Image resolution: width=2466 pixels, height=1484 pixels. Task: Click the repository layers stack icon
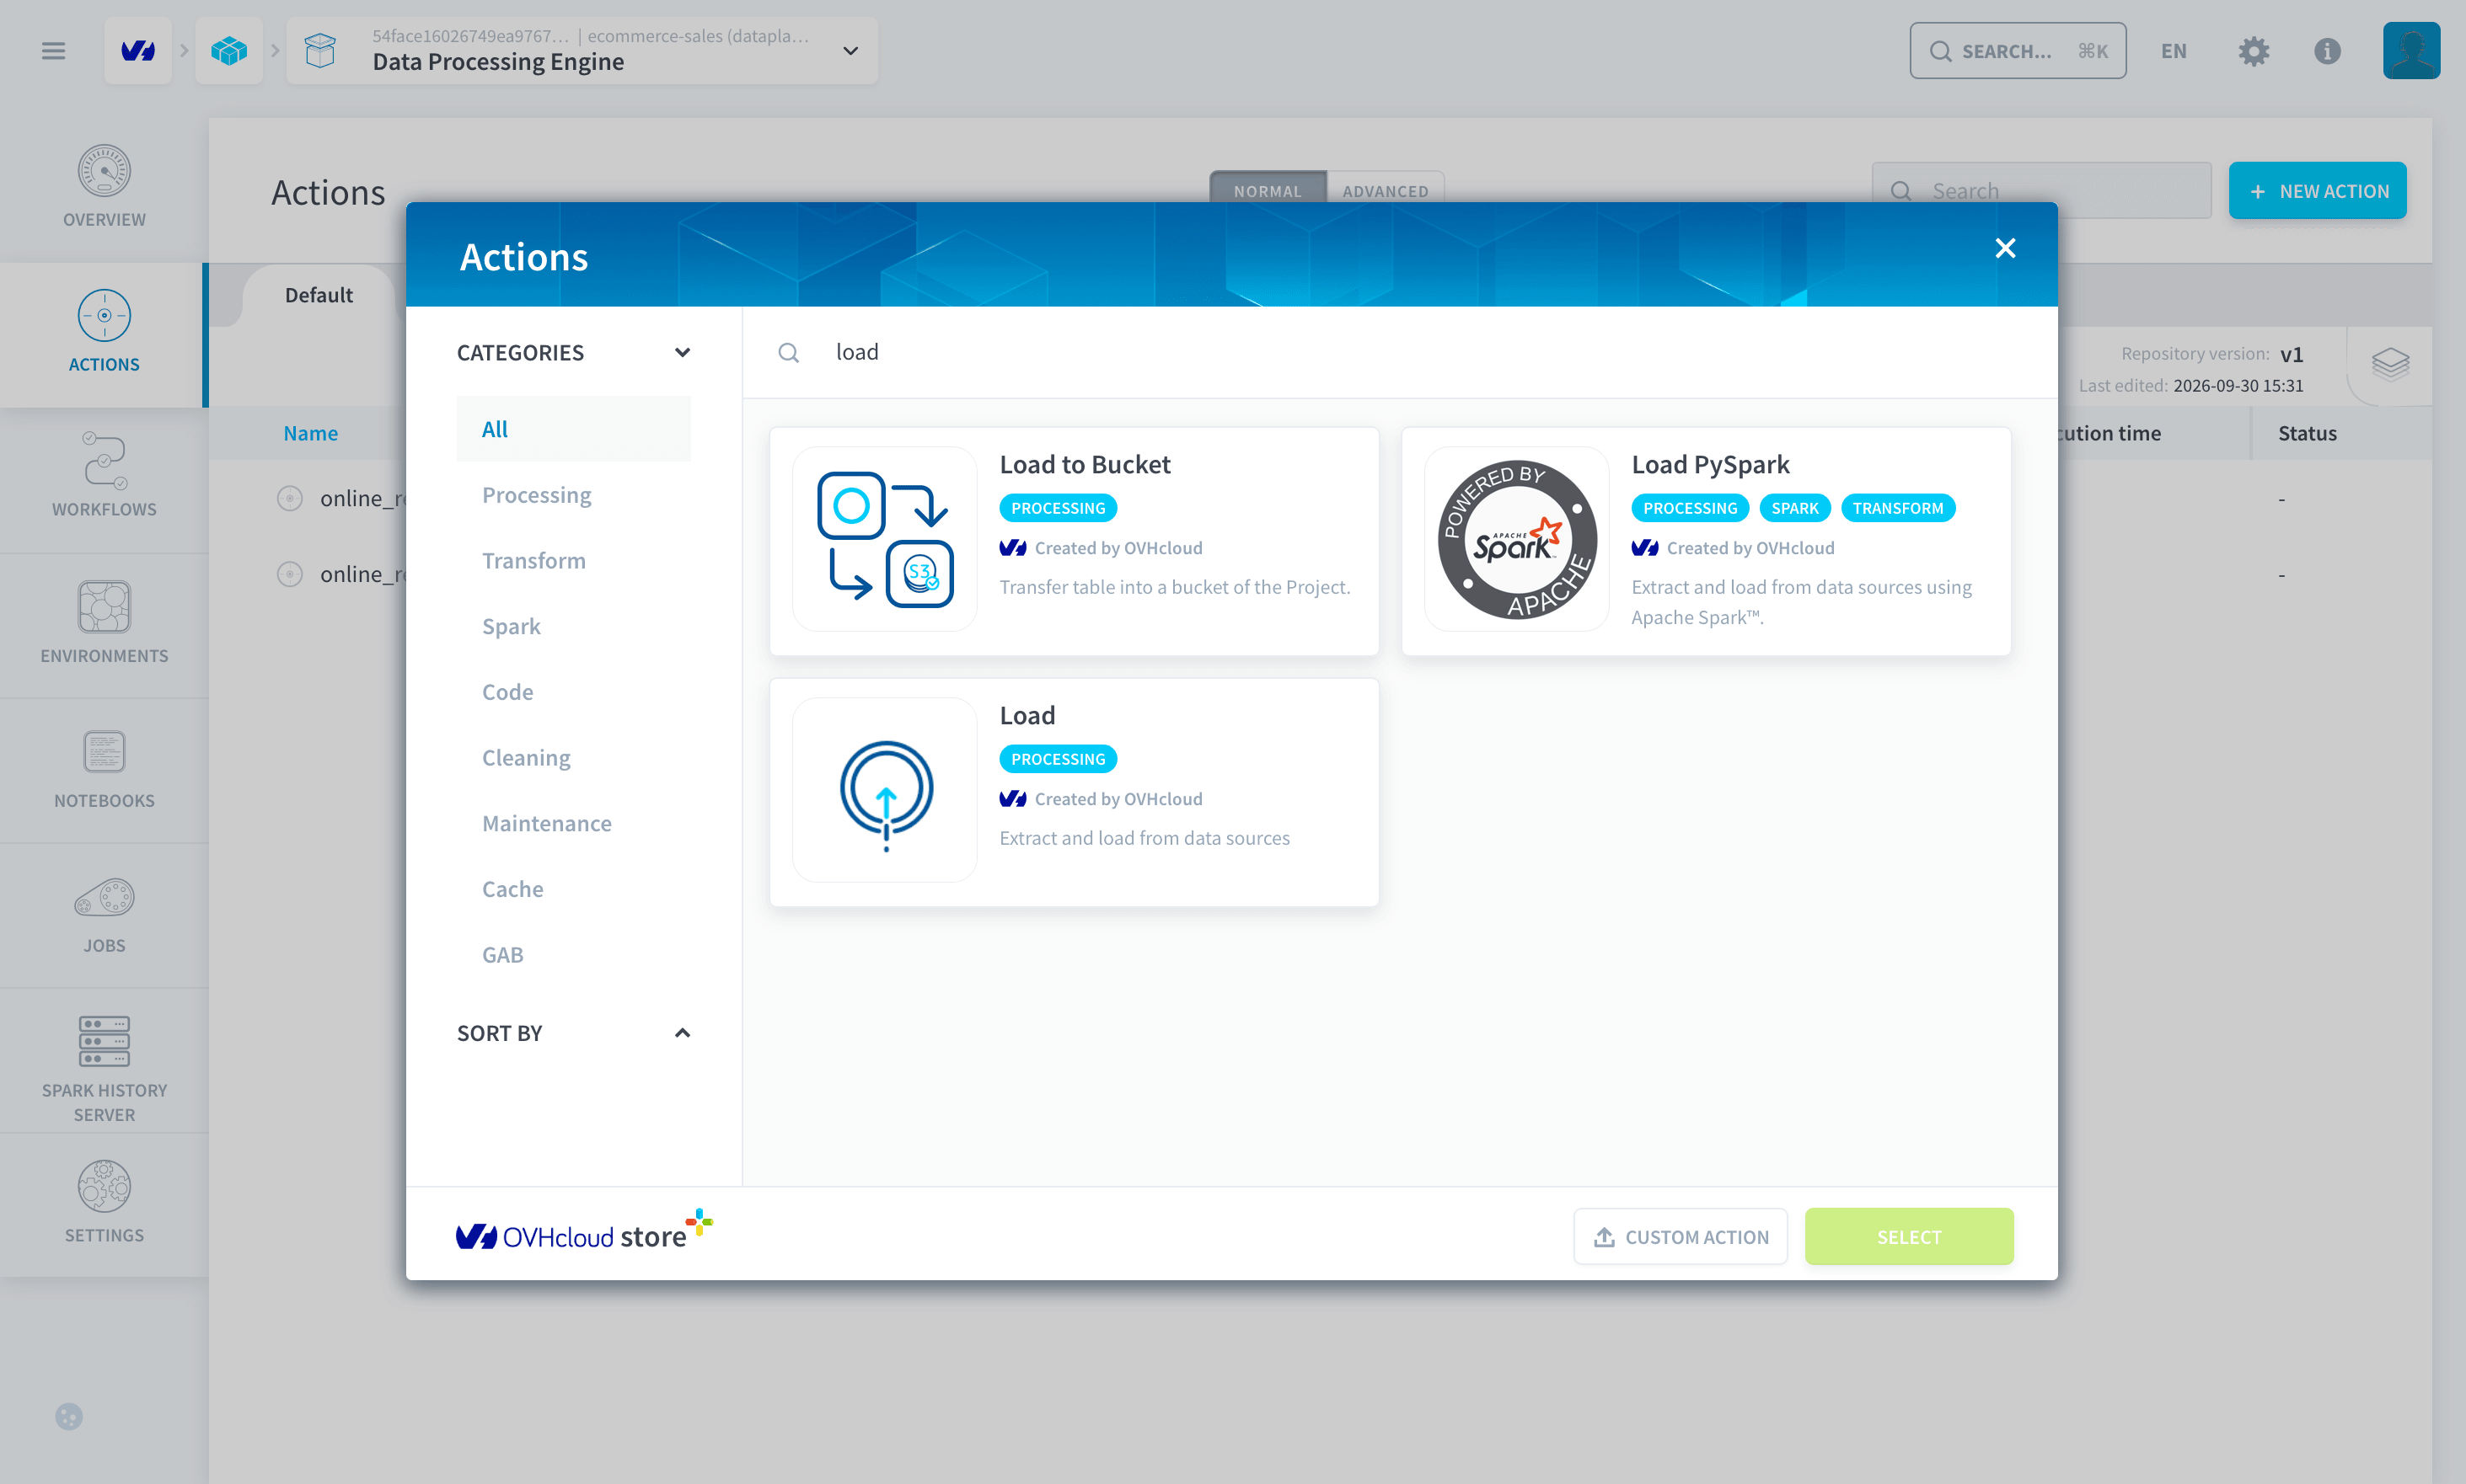tap(2390, 364)
